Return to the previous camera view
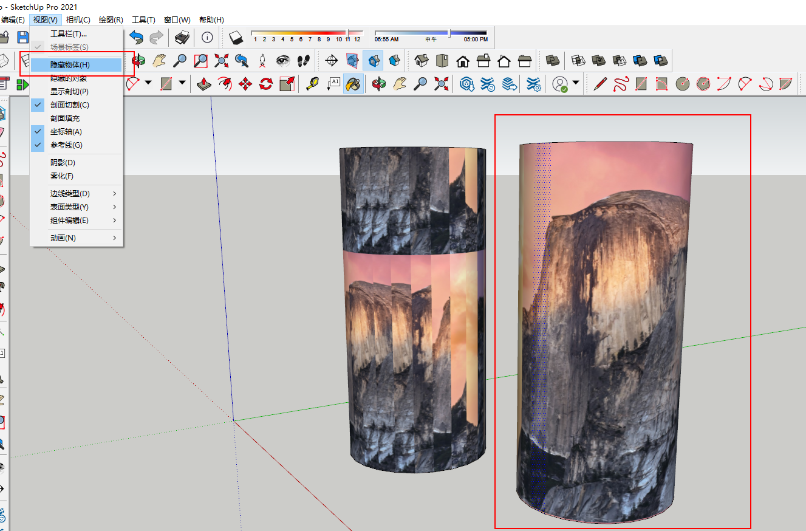The image size is (806, 531). tap(242, 60)
